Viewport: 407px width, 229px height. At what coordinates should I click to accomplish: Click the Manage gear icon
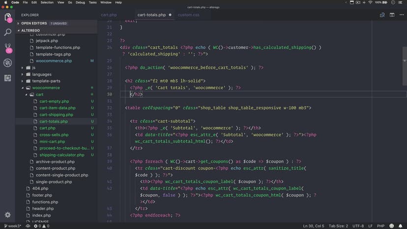(7, 215)
